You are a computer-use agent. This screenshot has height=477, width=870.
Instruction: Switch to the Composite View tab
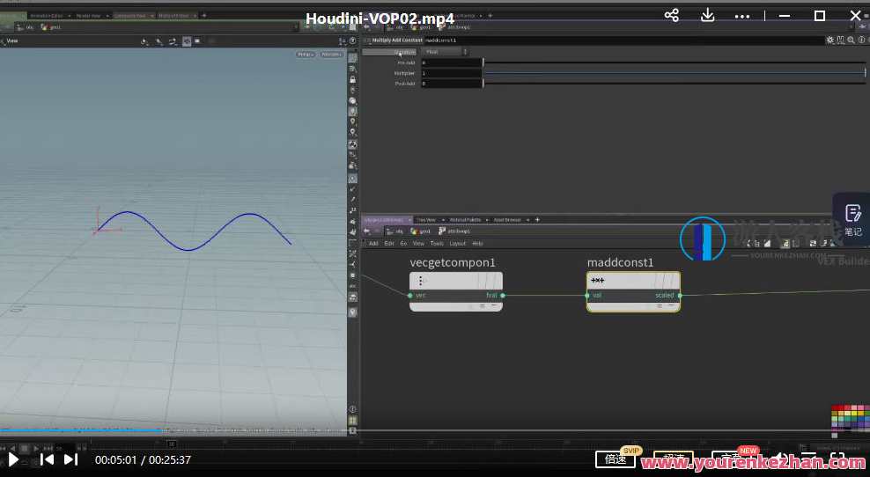click(x=129, y=16)
